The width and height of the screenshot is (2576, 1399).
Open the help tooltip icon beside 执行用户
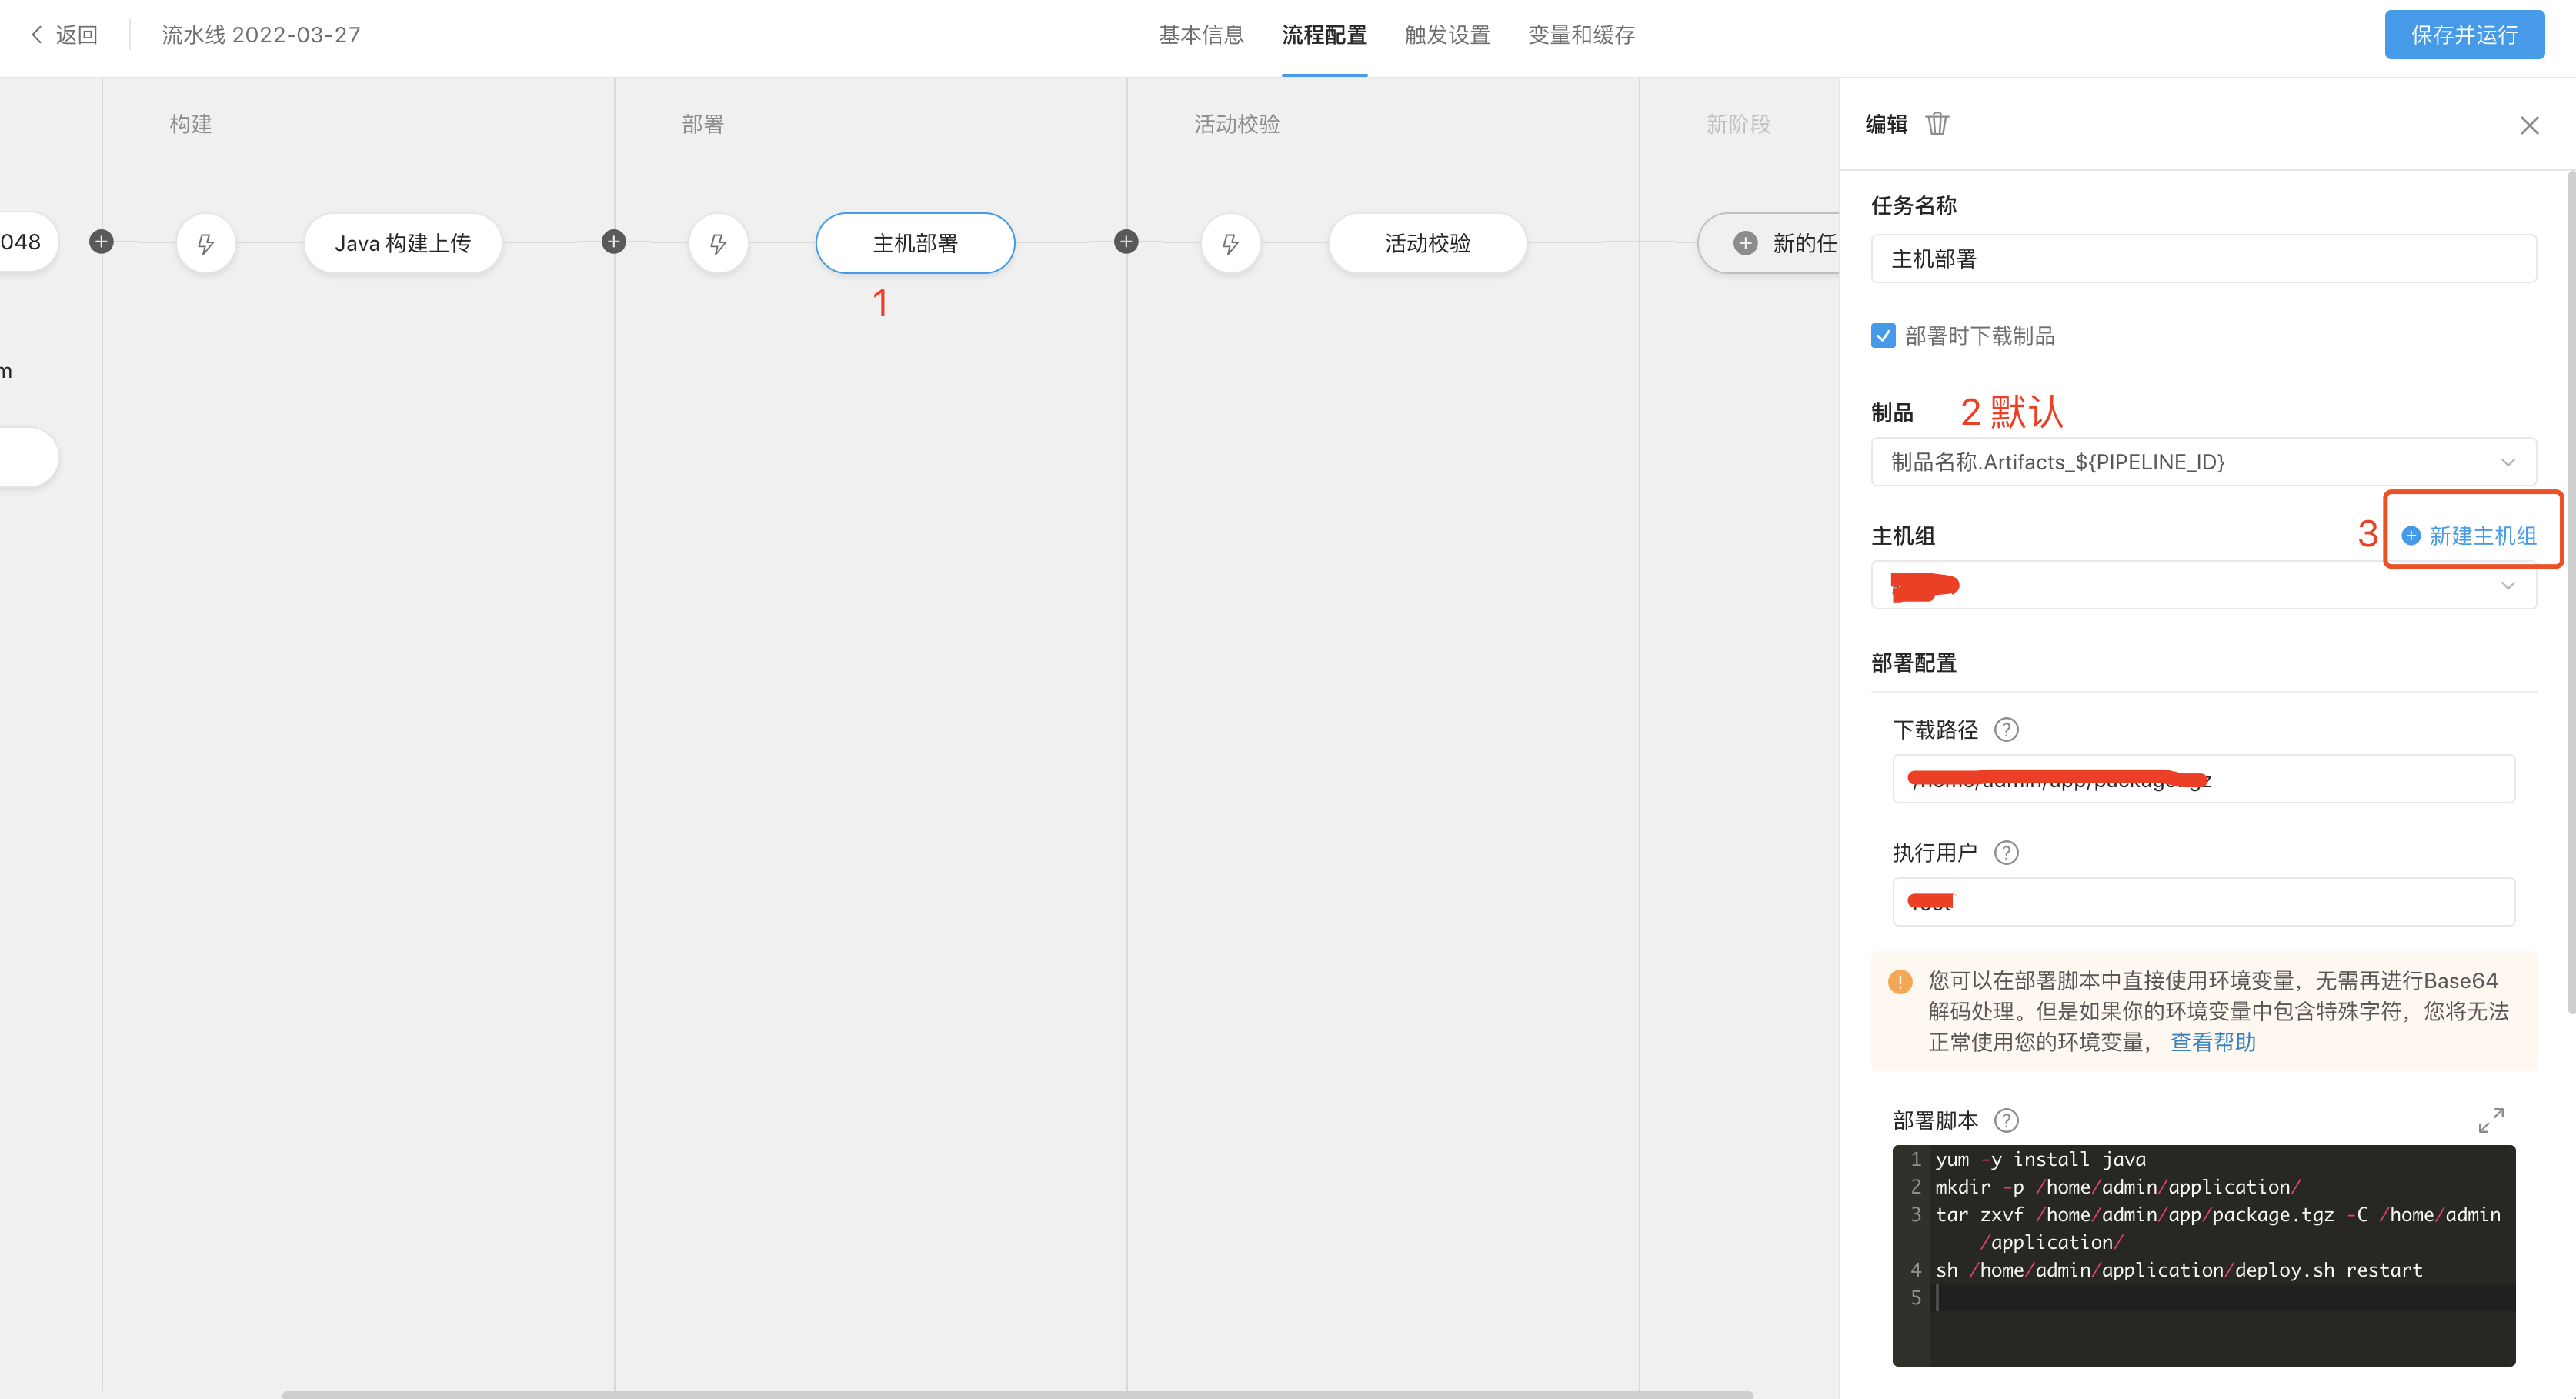point(2005,853)
